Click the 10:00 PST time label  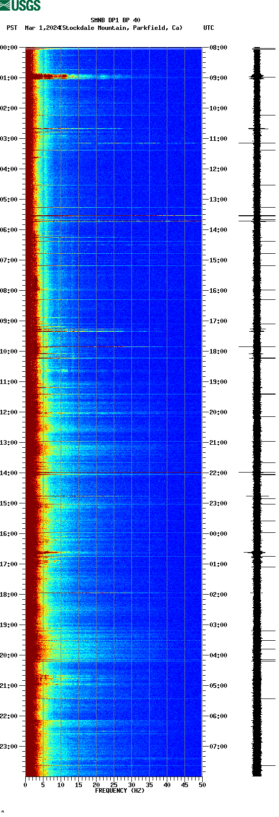(x=9, y=352)
